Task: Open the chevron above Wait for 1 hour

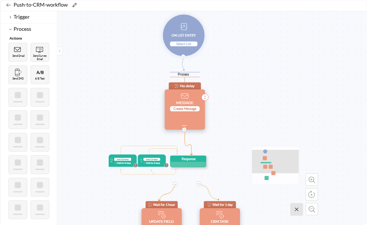Action: point(175,184)
